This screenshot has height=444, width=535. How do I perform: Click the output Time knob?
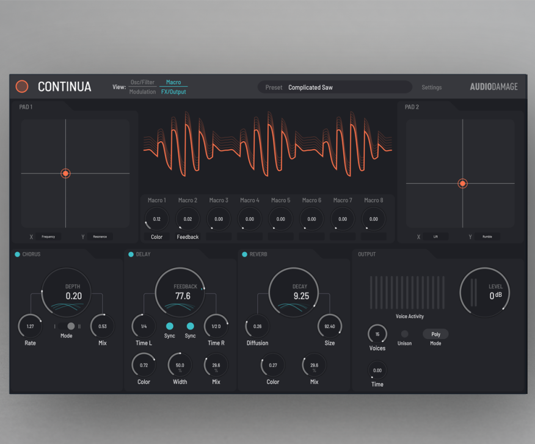(x=377, y=370)
